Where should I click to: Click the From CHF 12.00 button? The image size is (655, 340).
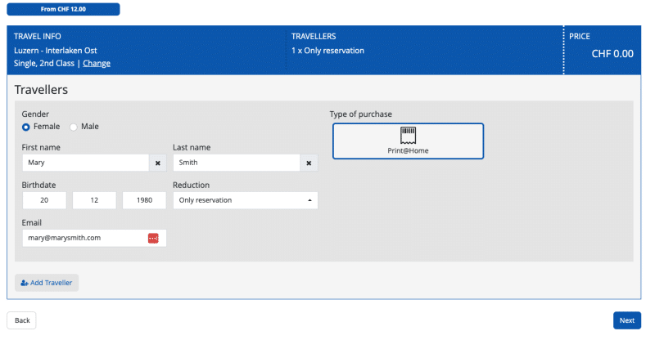click(63, 9)
